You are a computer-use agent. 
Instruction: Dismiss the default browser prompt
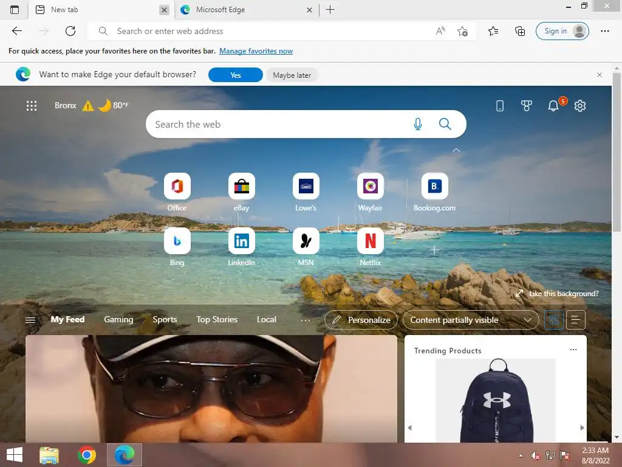600,75
